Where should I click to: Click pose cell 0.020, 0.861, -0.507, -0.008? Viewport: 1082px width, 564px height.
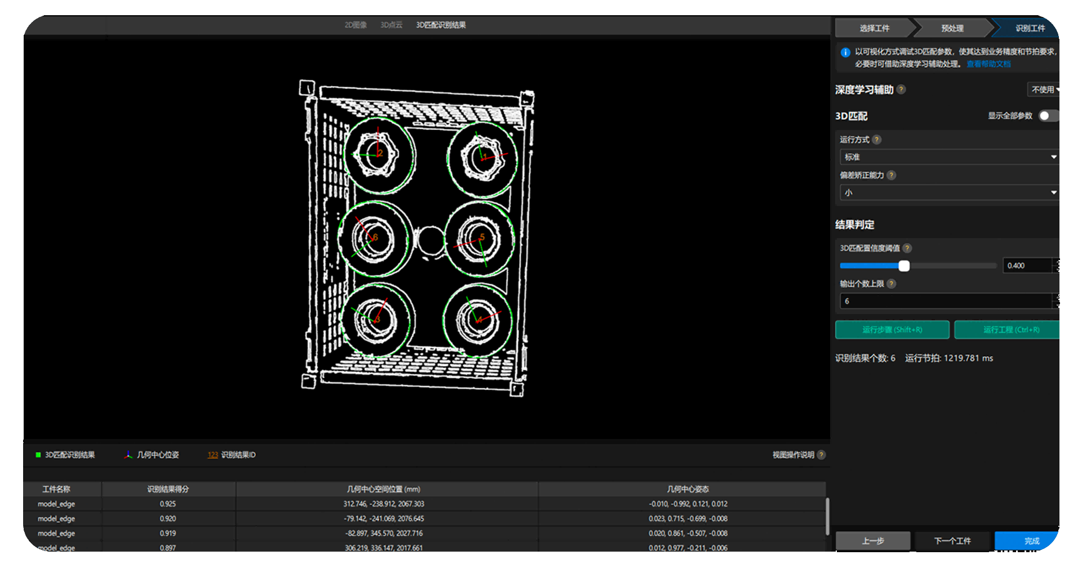pos(688,533)
